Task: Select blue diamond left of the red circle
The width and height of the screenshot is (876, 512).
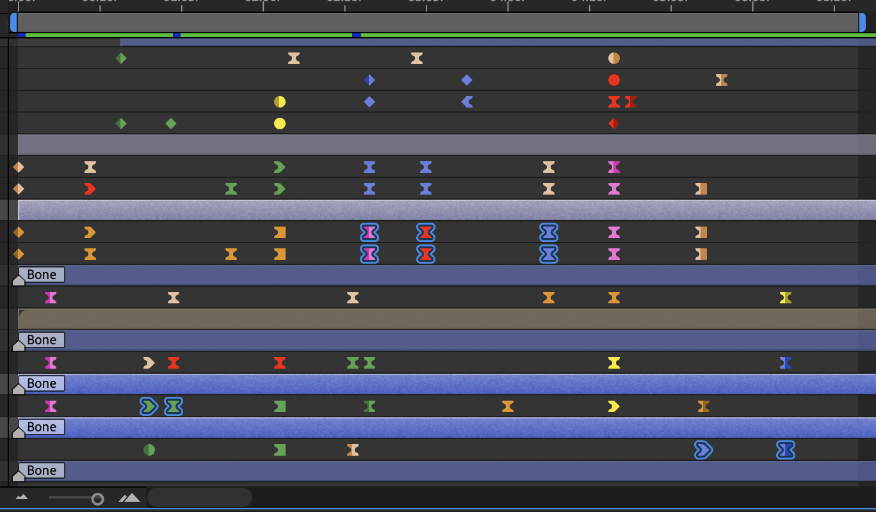Action: pyautogui.click(x=467, y=80)
